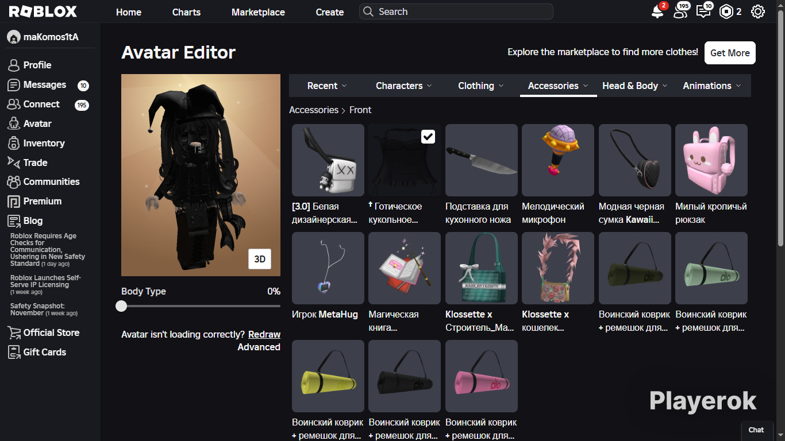Open the maKomos1tA avatar icon

pos(14,37)
